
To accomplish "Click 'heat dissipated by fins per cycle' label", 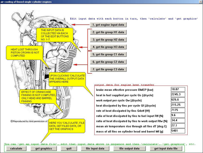I will pos(126,106).
